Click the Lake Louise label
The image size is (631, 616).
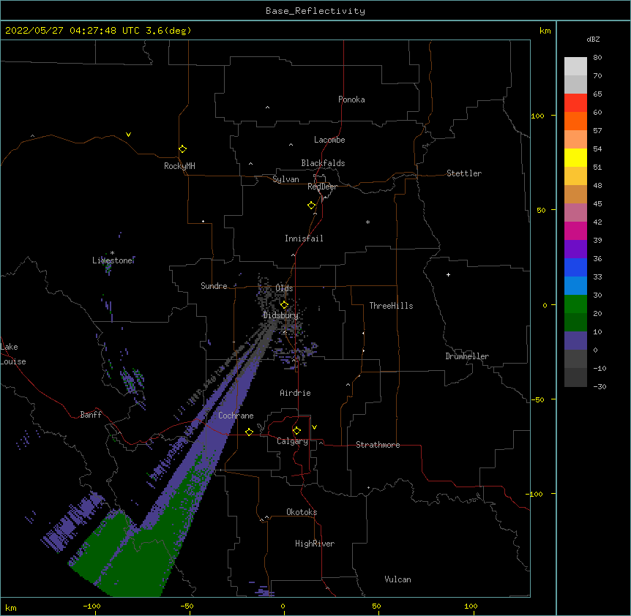[13, 354]
